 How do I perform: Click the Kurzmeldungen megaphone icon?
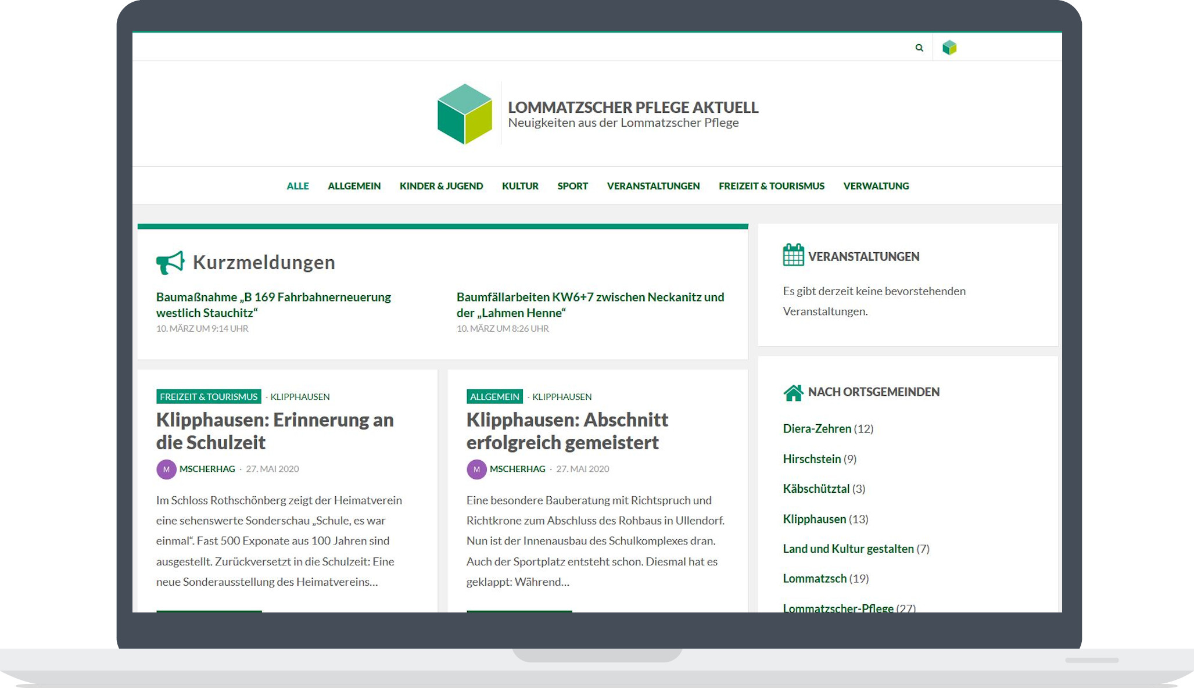[170, 263]
